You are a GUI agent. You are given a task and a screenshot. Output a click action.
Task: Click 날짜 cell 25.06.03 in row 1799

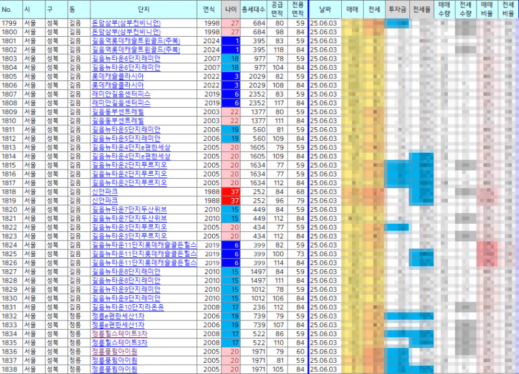click(325, 23)
